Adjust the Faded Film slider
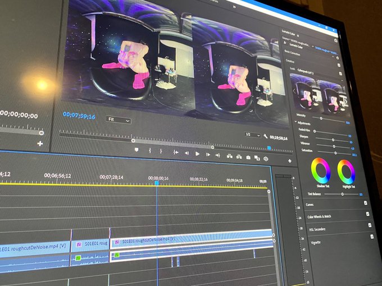 point(315,131)
